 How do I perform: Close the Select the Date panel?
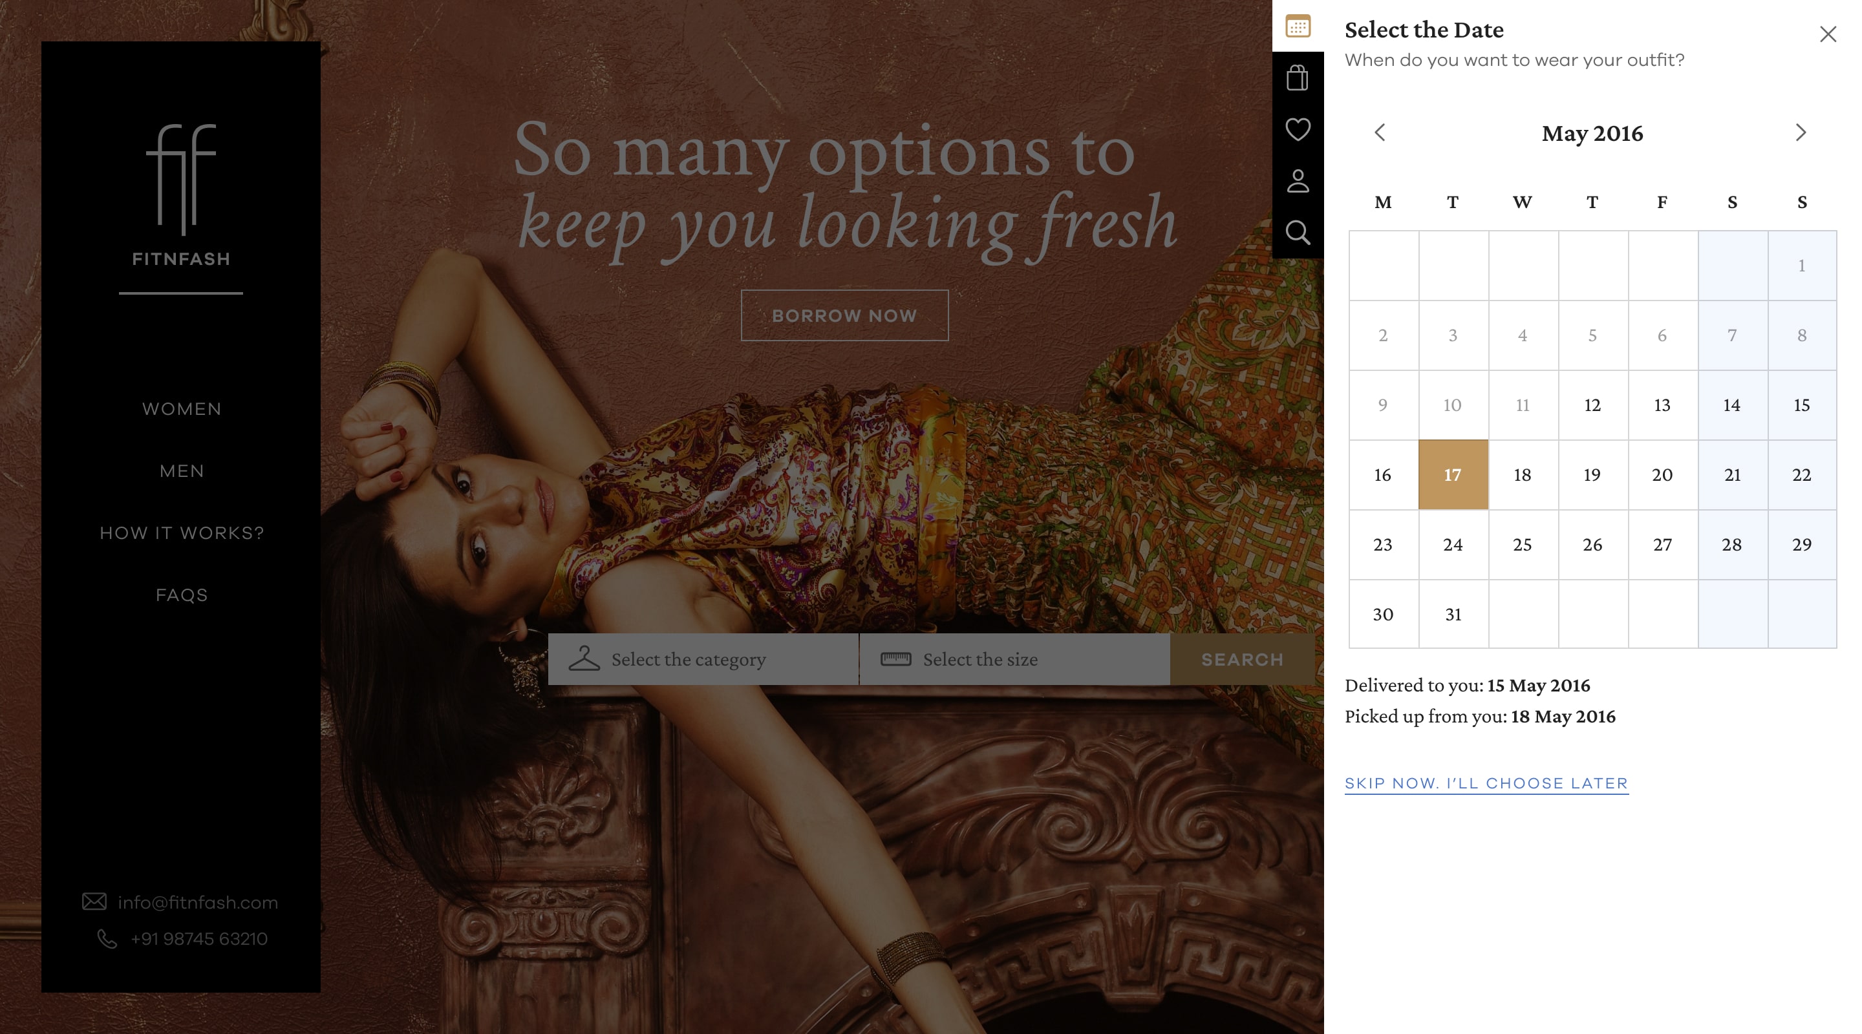pyautogui.click(x=1828, y=33)
